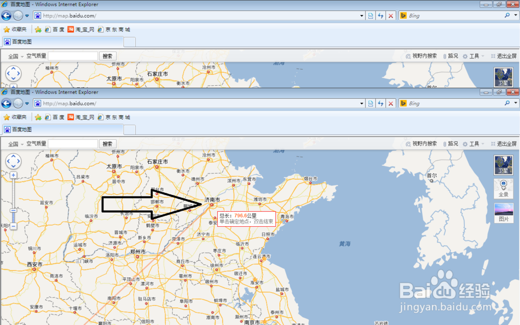520x325 pixels.
Task: Toggle Compatibility View icon in lower browser window
Action: [x=370, y=103]
